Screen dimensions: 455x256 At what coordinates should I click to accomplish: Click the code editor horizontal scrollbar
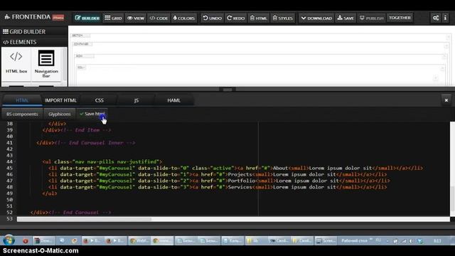pos(84,219)
